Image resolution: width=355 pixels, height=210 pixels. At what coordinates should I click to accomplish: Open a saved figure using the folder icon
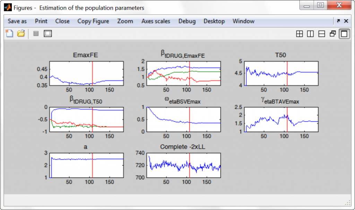point(20,33)
